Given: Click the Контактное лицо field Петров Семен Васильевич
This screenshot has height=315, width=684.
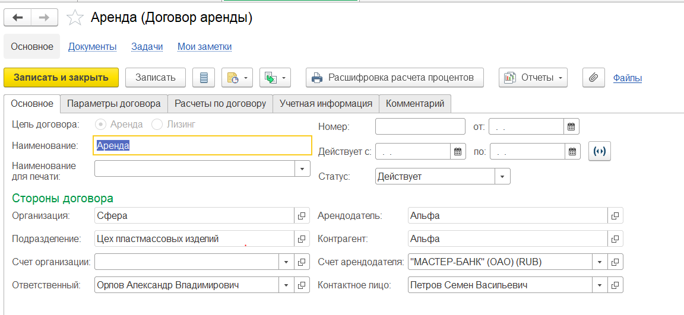Looking at the screenshot, I should click(x=501, y=285).
